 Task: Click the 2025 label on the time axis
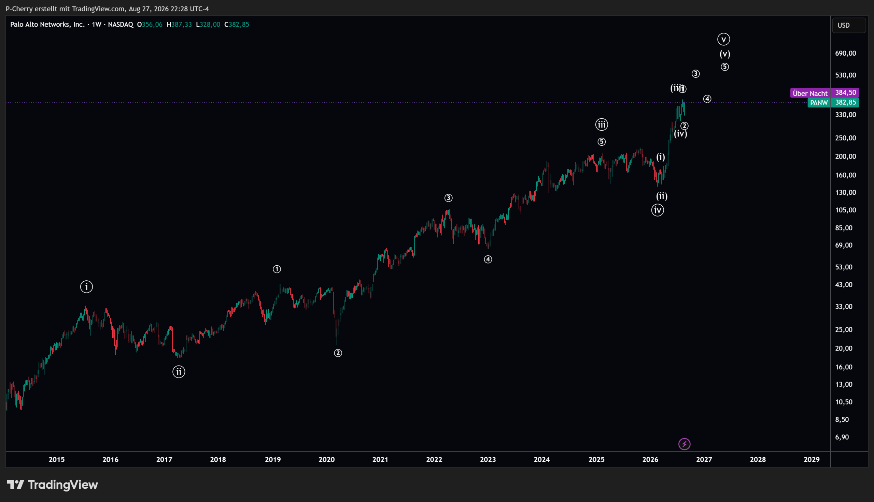[x=596, y=460]
